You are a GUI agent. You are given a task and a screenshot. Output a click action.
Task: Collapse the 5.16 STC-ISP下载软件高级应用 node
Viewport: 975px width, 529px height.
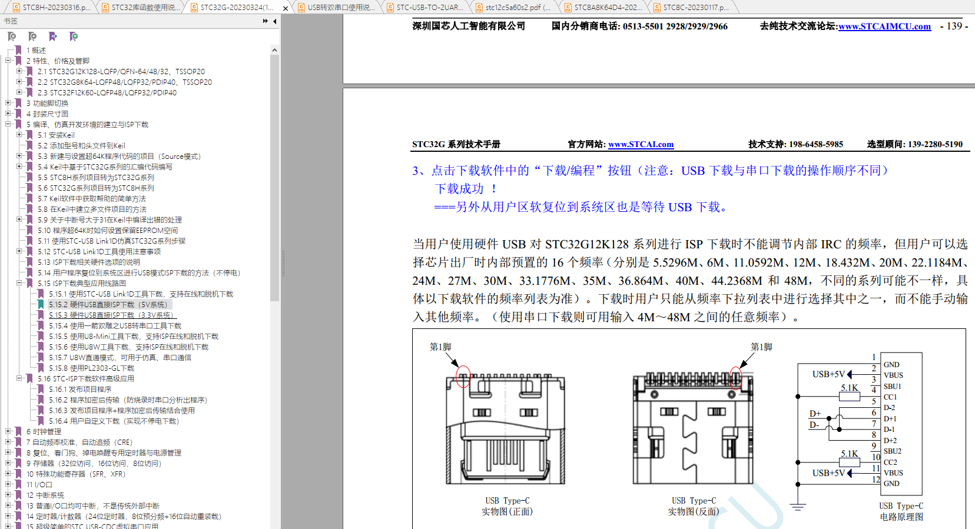19,378
